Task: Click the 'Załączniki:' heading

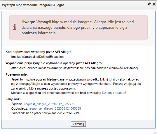Action: pyautogui.click(x=13, y=99)
